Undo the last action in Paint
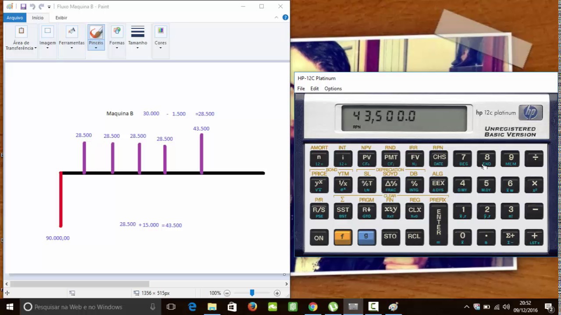The height and width of the screenshot is (315, 561). click(32, 7)
